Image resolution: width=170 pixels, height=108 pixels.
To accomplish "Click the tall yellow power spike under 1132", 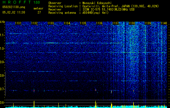I will pos(34,104).
